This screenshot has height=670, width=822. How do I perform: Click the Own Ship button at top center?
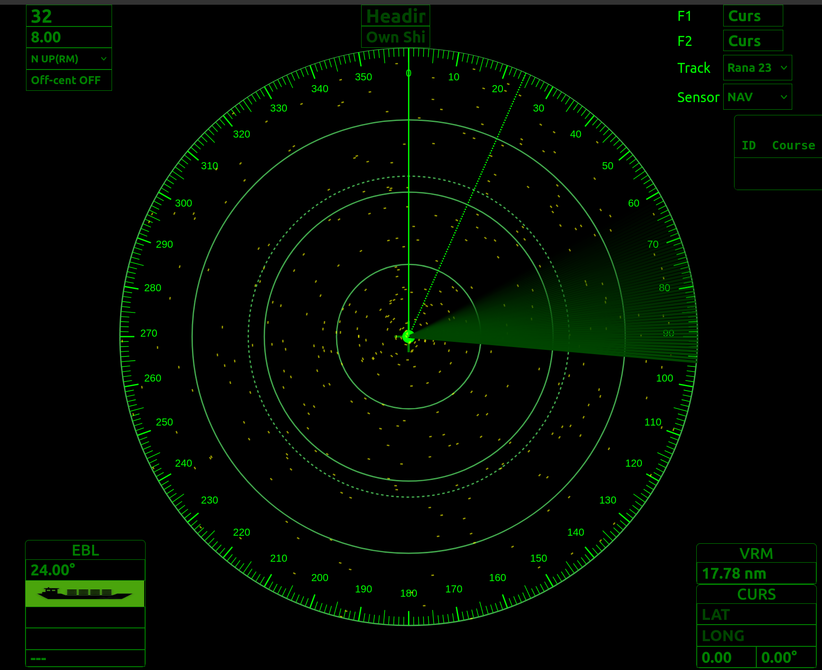(395, 37)
